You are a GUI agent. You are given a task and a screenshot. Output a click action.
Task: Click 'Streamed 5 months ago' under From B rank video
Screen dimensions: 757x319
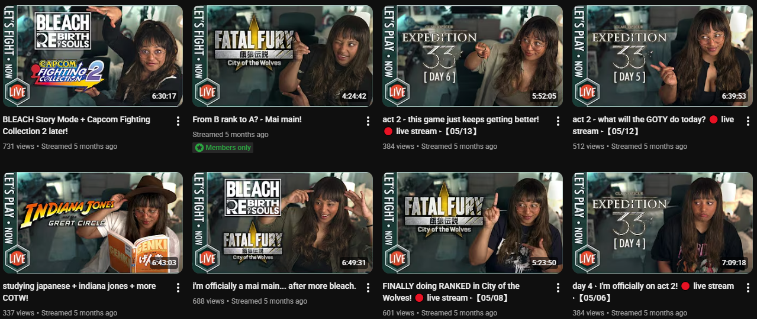[x=230, y=134]
